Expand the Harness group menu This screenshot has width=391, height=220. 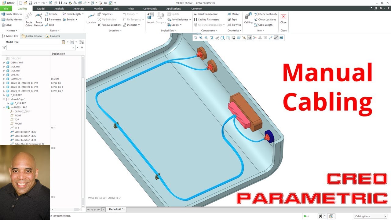[x=12, y=31]
